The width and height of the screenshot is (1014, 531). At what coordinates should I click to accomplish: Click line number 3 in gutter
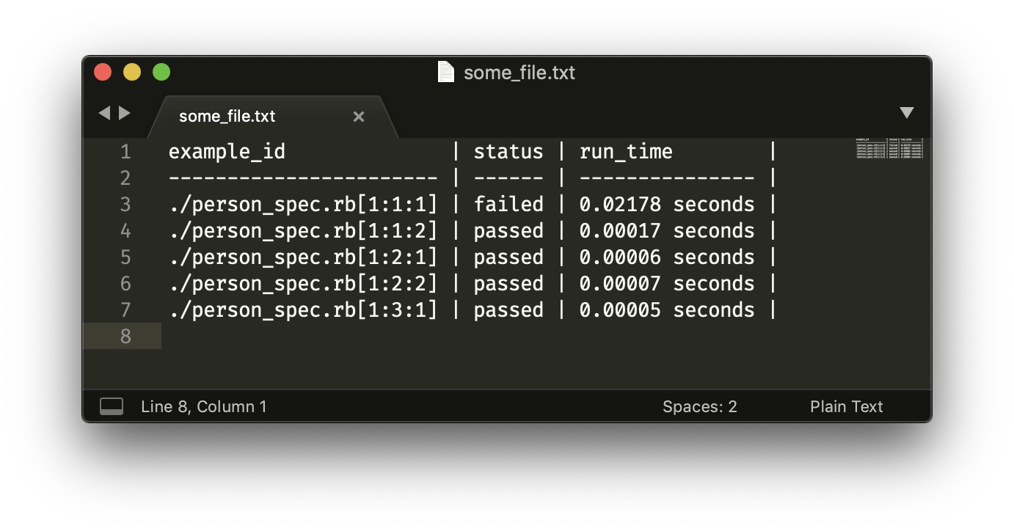click(125, 205)
